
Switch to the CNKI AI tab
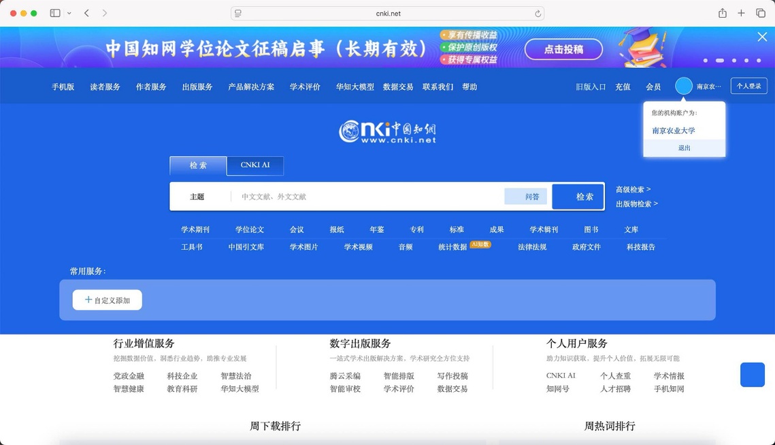[255, 165]
